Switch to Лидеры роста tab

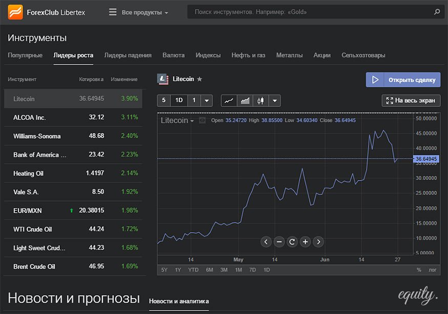(x=73, y=55)
